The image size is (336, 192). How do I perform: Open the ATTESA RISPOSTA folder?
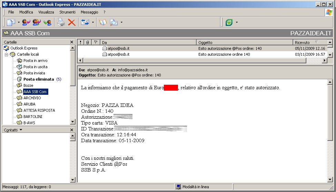click(x=39, y=110)
